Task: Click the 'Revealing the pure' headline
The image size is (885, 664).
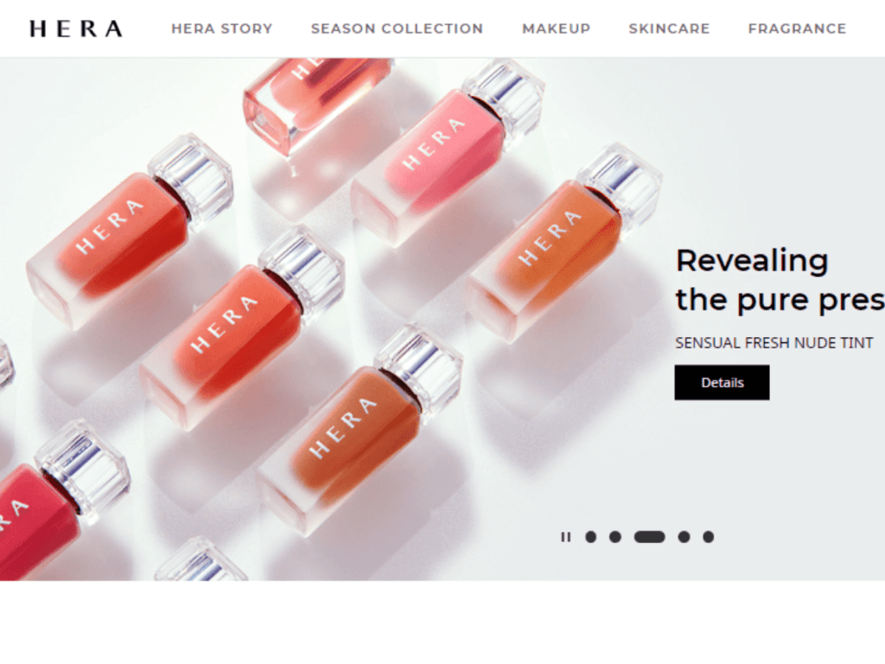Action: tap(780, 280)
